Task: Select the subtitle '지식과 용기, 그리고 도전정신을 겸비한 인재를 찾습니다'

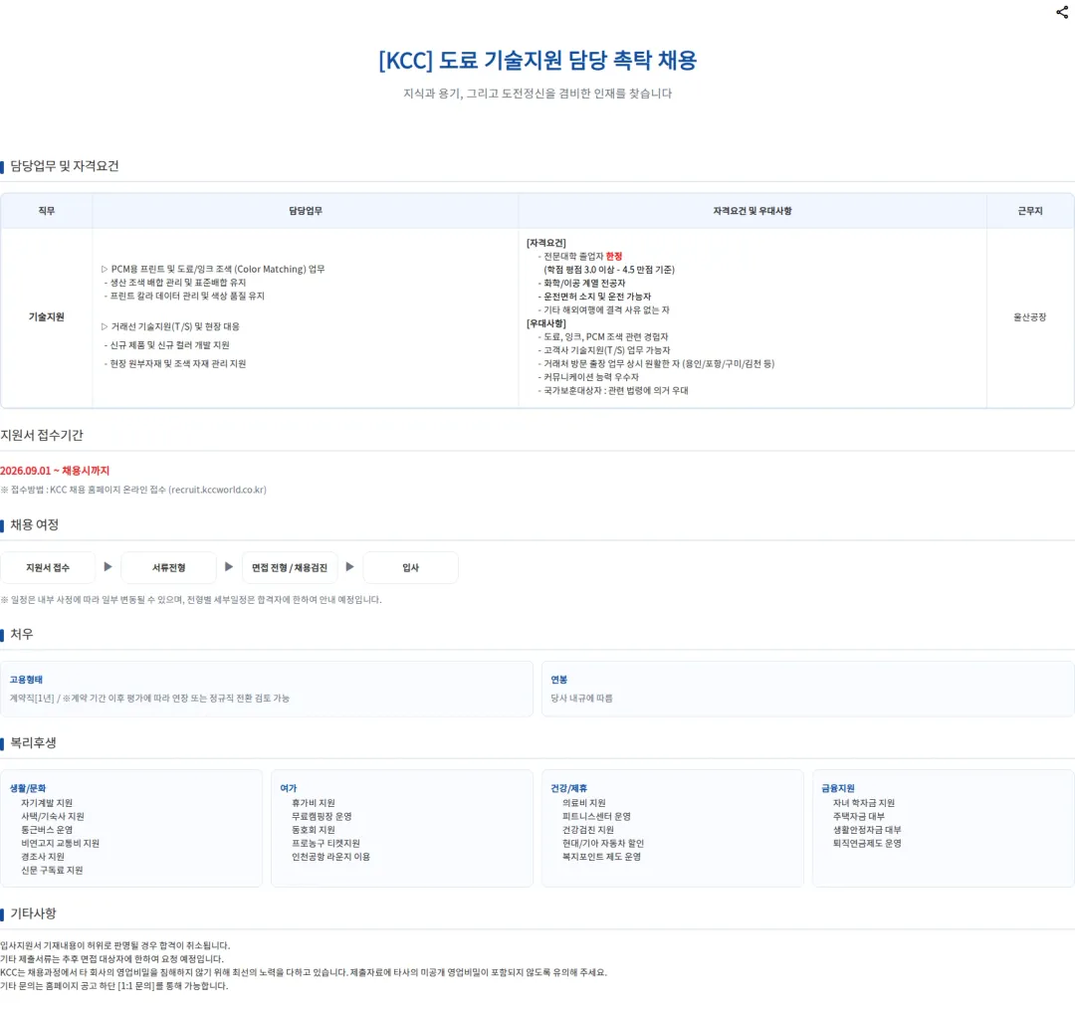Action: 537,94
